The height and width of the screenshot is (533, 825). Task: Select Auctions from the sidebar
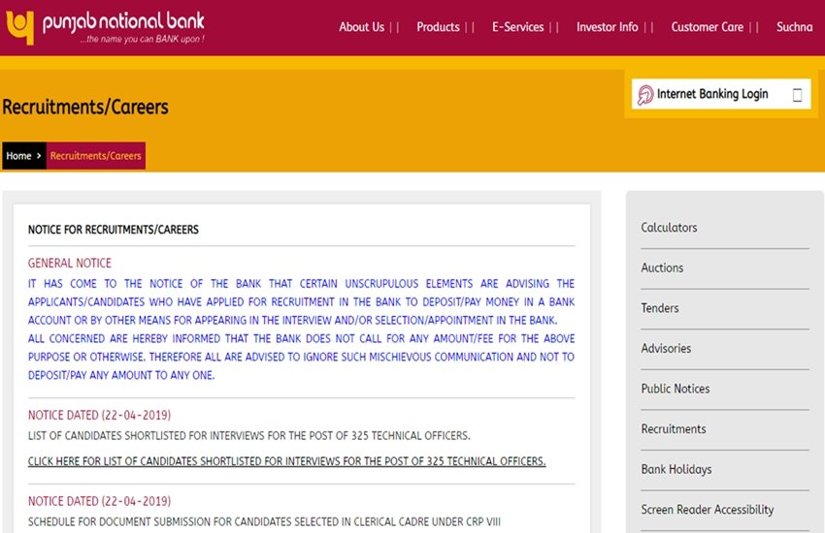(x=662, y=267)
